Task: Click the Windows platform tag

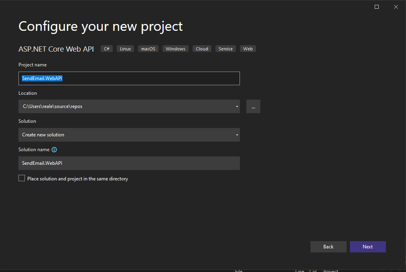Action: click(175, 49)
